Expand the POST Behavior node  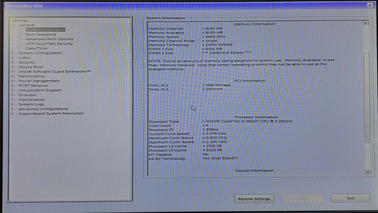tap(13, 85)
